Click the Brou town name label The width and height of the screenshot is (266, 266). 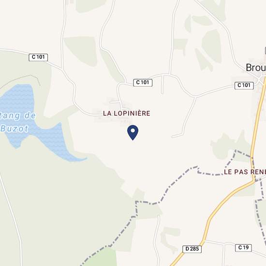[256, 68]
